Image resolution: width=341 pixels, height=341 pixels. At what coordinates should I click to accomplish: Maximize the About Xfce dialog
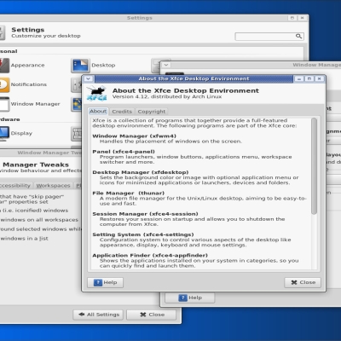(x=309, y=78)
